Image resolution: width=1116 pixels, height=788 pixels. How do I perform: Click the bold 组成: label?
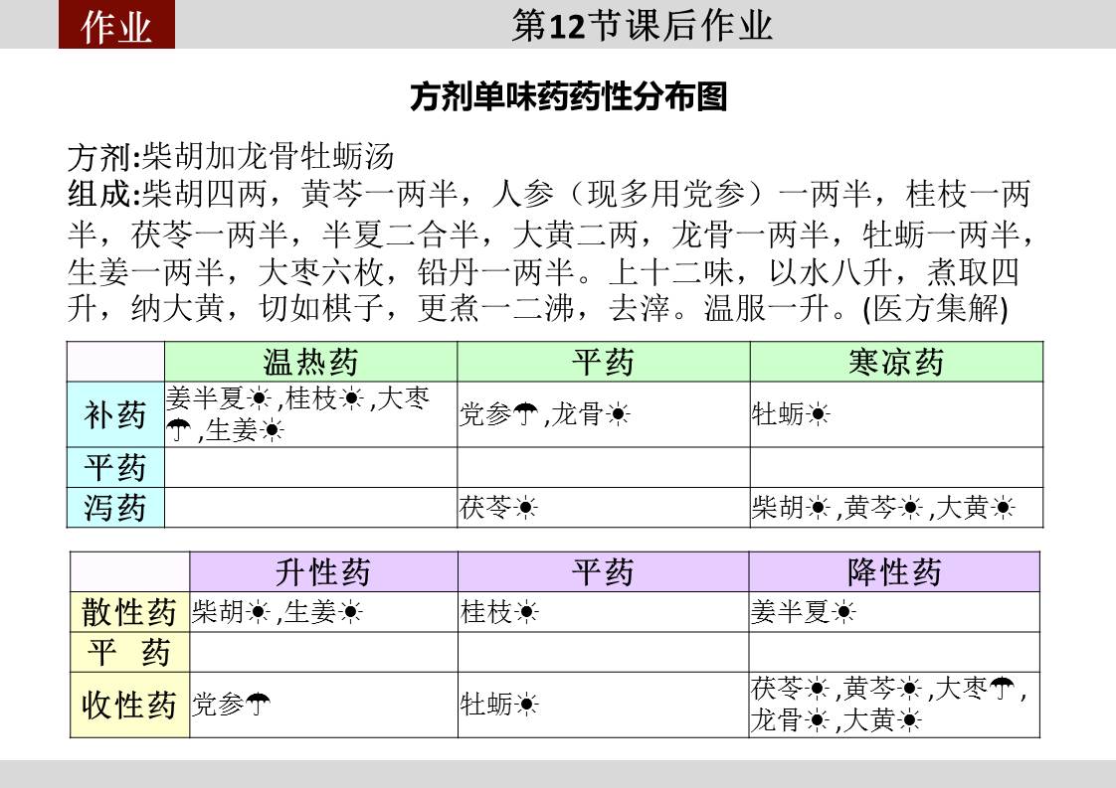pos(104,194)
